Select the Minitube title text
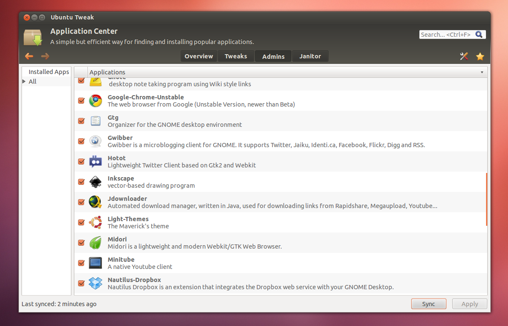The width and height of the screenshot is (508, 326). pos(121,260)
